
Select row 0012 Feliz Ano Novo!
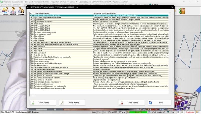click(x=99, y=47)
